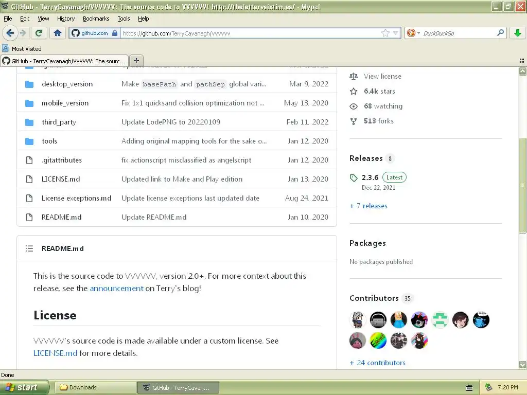Click the github.com site identity badge
Image resolution: width=527 pixels, height=395 pixels.
pyautogui.click(x=95, y=33)
